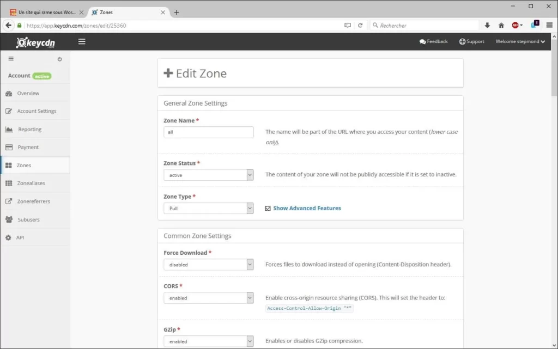Click the page vertical scrollbar thumb

554,68
